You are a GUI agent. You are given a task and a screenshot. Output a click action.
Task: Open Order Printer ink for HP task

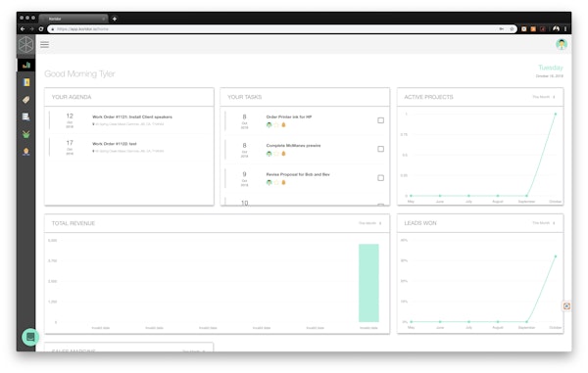289,117
